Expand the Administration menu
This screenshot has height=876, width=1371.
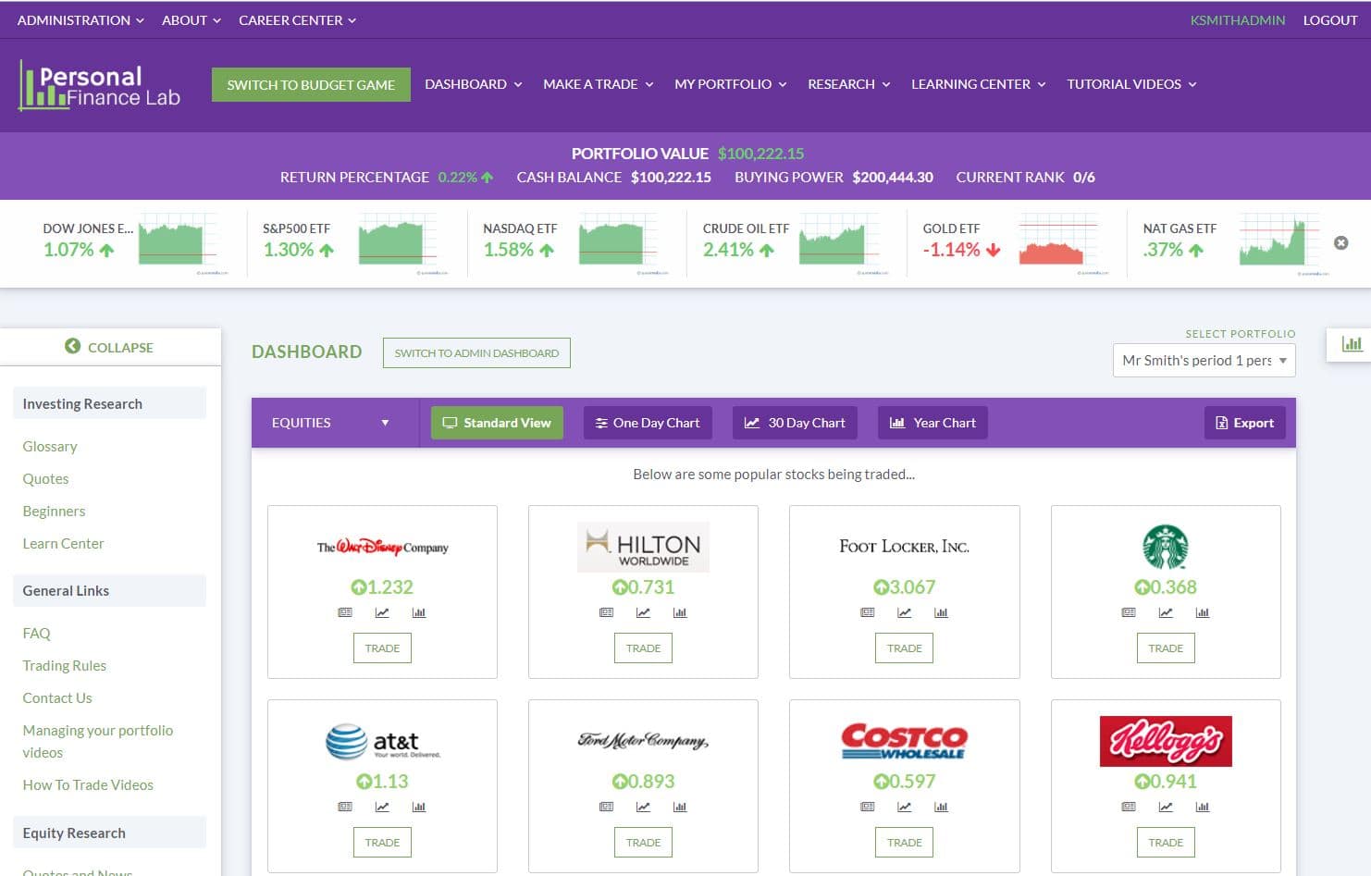tap(80, 19)
